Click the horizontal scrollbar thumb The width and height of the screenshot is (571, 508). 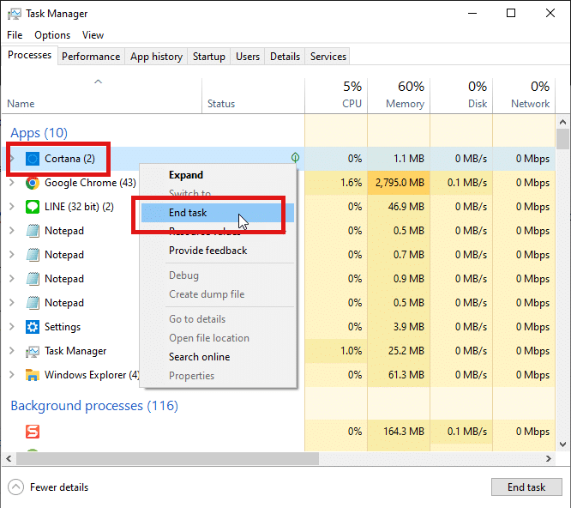click(x=167, y=459)
